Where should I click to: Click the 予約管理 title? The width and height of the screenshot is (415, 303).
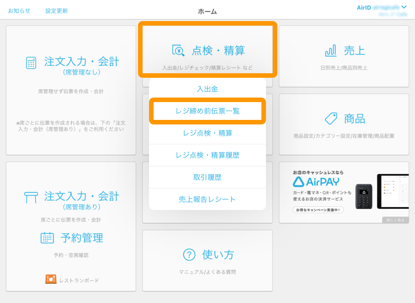point(82,238)
